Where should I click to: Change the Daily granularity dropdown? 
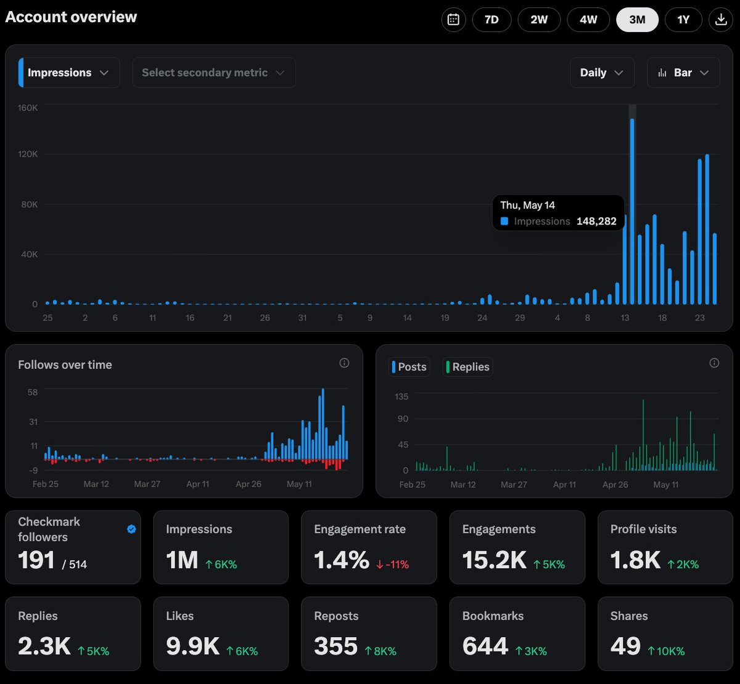click(602, 73)
